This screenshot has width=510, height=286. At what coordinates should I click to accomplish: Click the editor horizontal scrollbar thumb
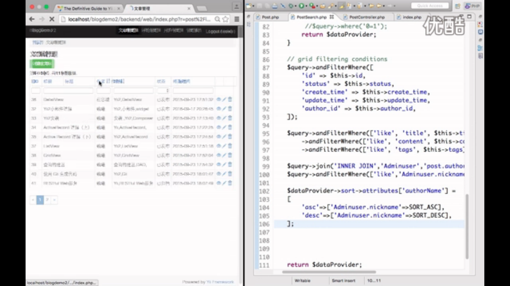(x=329, y=272)
